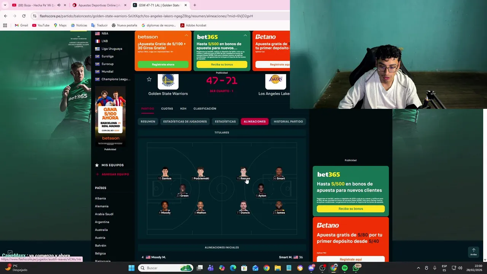Click player Green on the court
487x274 pixels.
[183, 191]
